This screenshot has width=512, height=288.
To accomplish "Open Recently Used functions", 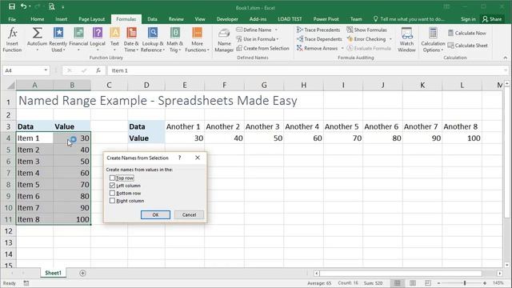I will click(x=58, y=39).
